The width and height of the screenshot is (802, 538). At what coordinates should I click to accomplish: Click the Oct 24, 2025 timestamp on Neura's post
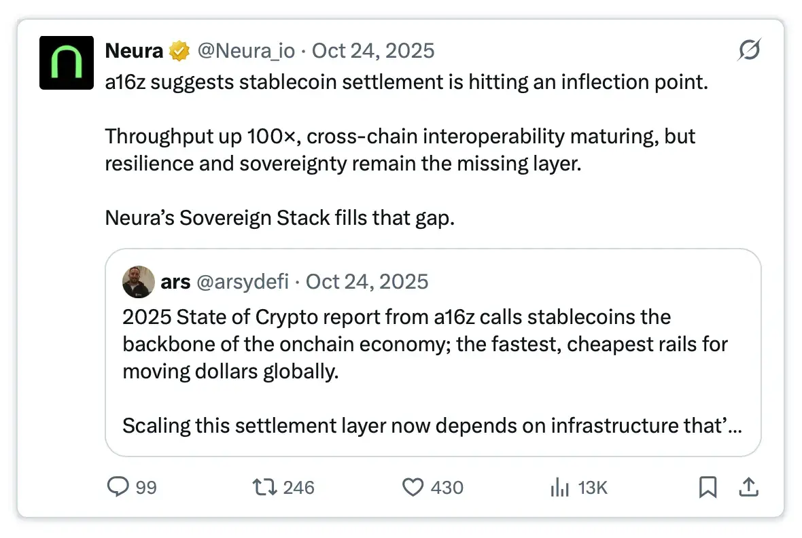point(372,50)
